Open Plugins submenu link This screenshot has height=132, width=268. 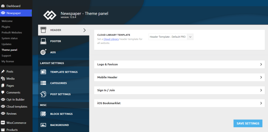click(x=6, y=27)
